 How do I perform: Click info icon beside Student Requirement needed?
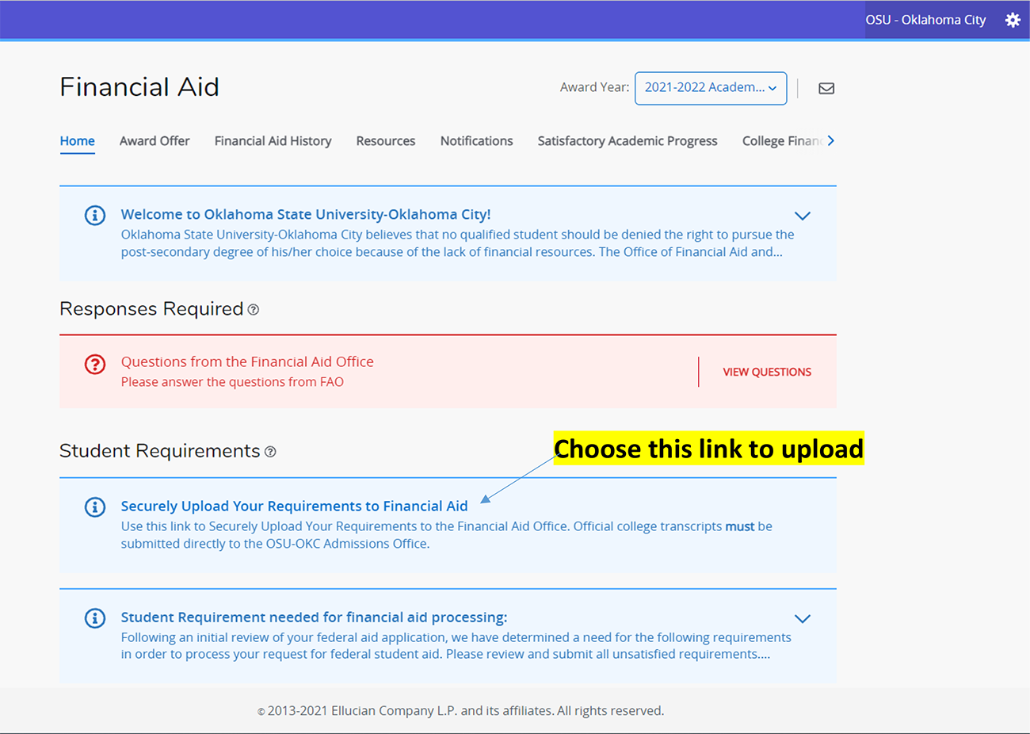(x=95, y=618)
